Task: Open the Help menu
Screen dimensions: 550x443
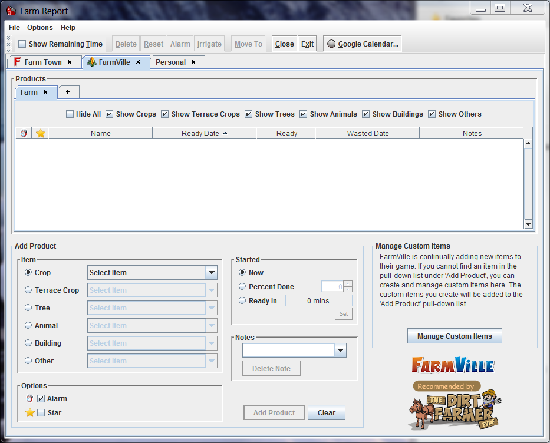Action: (x=68, y=27)
